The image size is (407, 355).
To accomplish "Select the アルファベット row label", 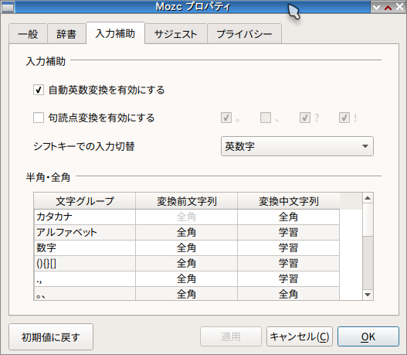I will pyautogui.click(x=85, y=232).
